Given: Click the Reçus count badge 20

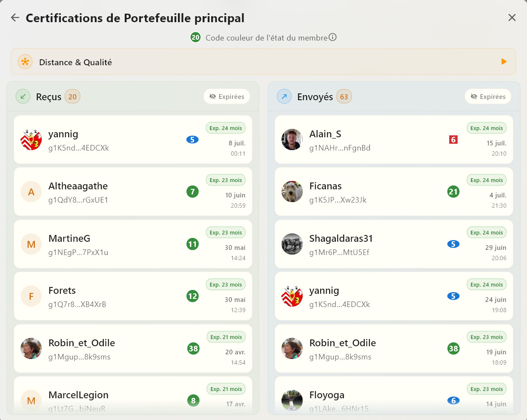Looking at the screenshot, I should 72,97.
